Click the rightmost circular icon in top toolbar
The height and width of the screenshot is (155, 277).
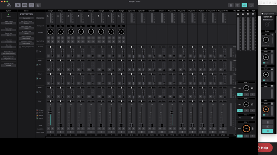(251, 5)
